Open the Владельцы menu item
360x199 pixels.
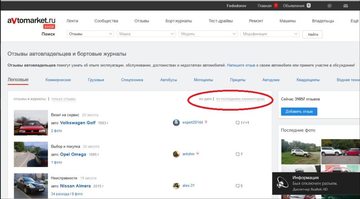pos(323,21)
